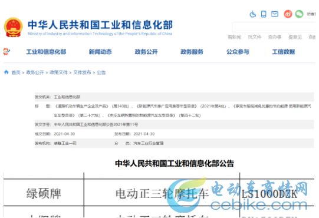Open the 工信数据 navigation item

(x=284, y=52)
